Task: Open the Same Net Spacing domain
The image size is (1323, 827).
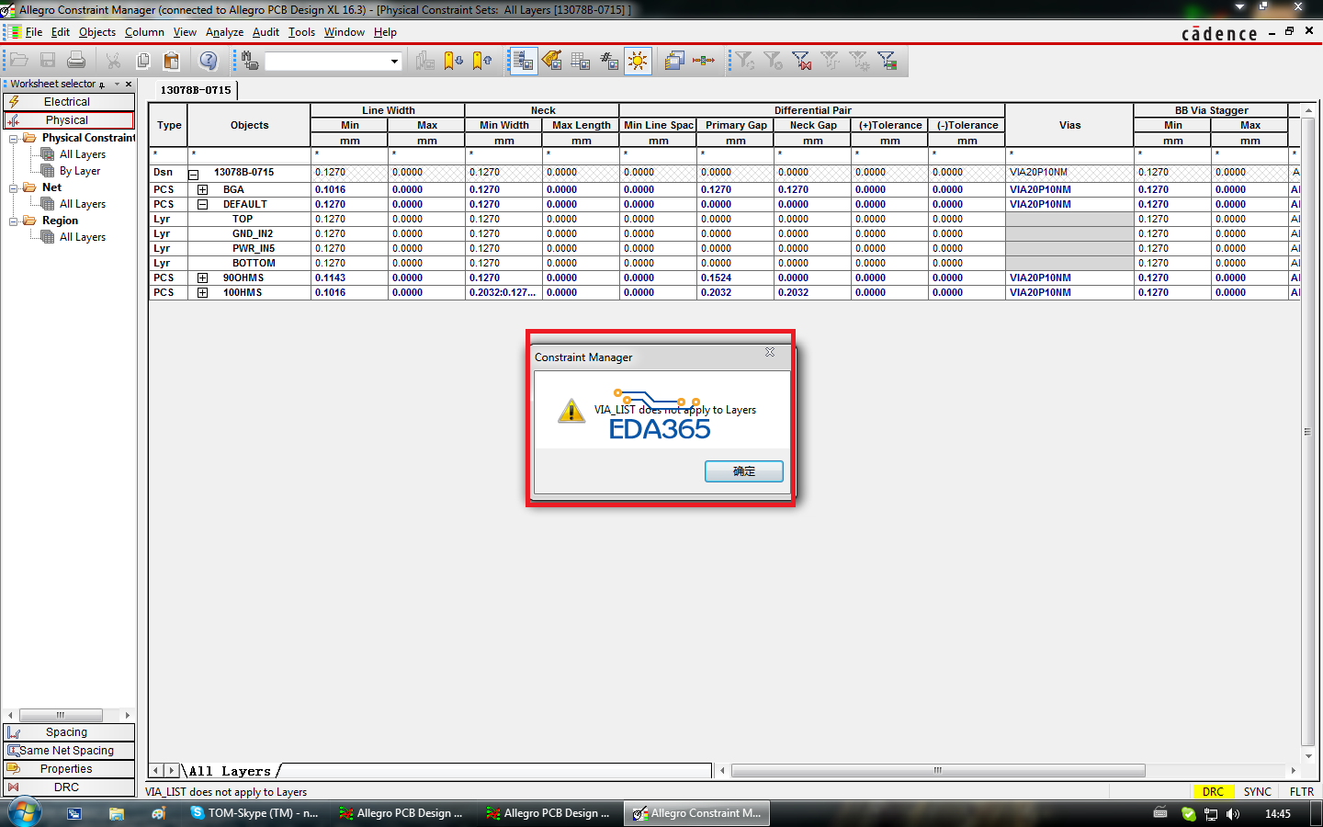Action: pos(69,751)
